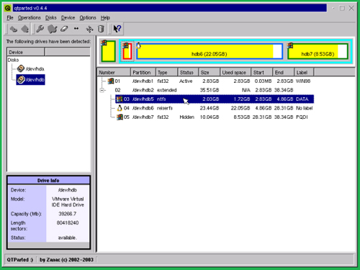360x270 pixels.
Task: Select the /dev/hdb1 partition cell
Action: [x=143, y=81]
